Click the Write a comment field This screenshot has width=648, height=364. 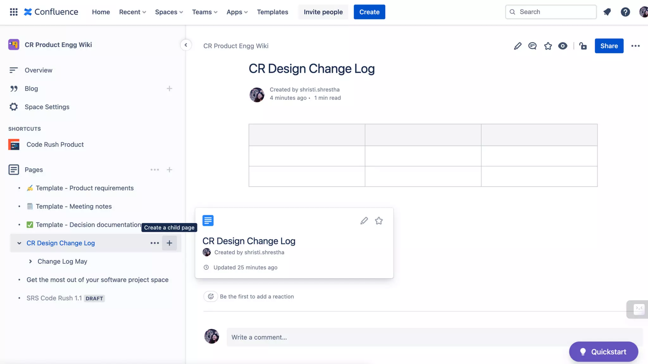tap(380, 337)
